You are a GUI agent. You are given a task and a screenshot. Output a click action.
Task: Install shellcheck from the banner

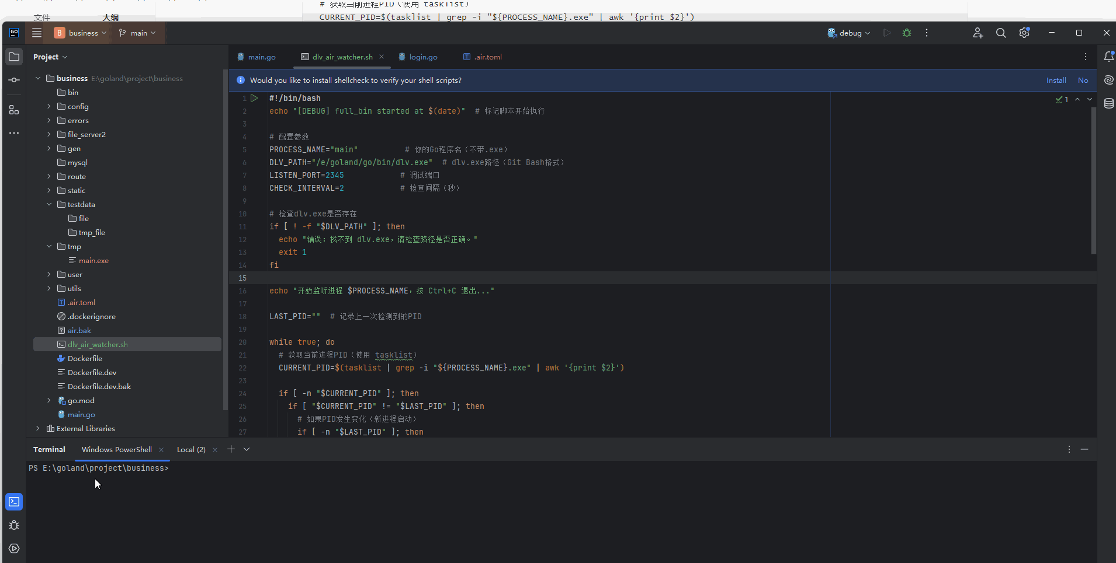pyautogui.click(x=1056, y=80)
